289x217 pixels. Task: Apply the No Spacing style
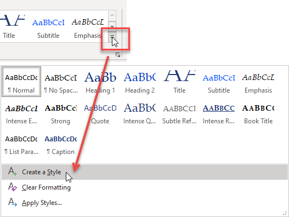(61, 82)
